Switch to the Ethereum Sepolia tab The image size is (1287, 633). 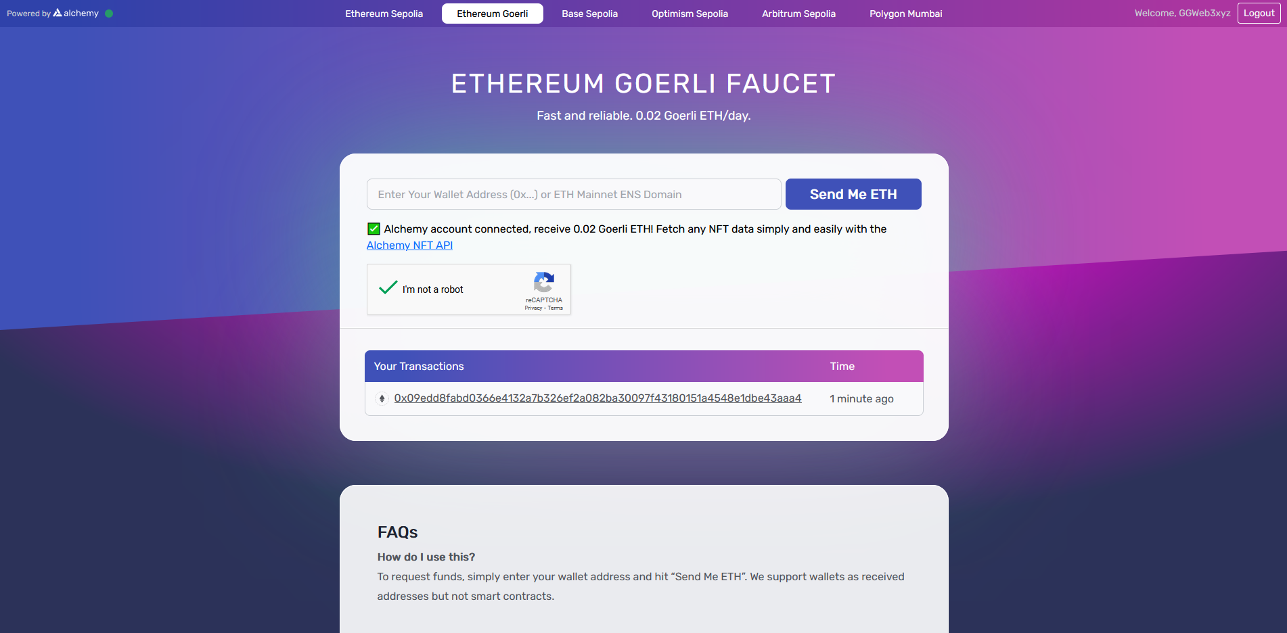pyautogui.click(x=384, y=14)
